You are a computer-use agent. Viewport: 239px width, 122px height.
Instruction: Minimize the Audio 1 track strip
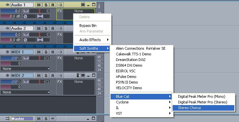pos(88,5)
